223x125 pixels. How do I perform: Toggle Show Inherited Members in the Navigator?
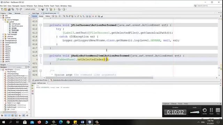point(2,116)
